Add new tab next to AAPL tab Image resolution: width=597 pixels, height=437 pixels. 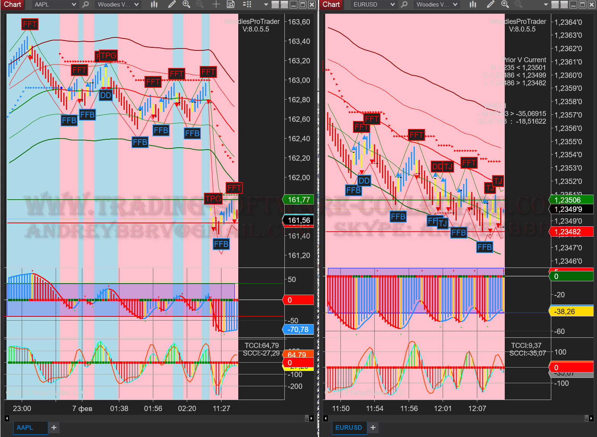pyautogui.click(x=54, y=427)
